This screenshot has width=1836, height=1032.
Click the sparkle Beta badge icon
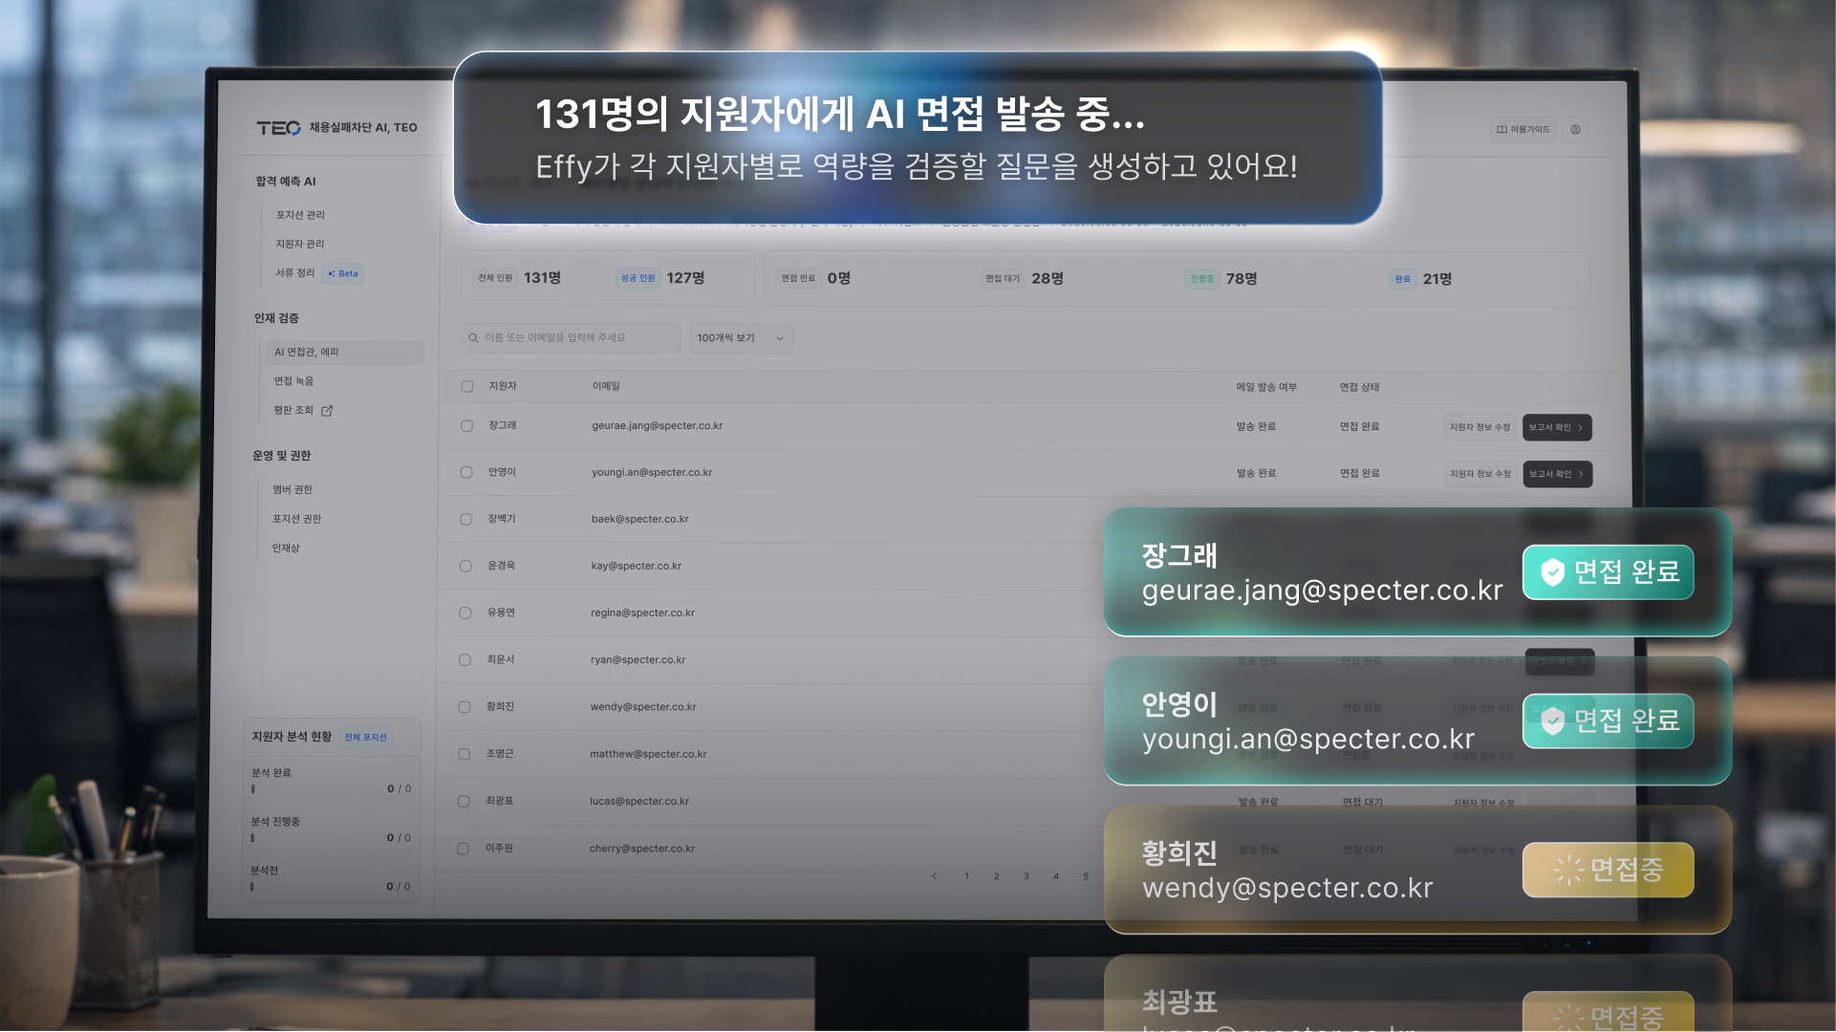331,274
